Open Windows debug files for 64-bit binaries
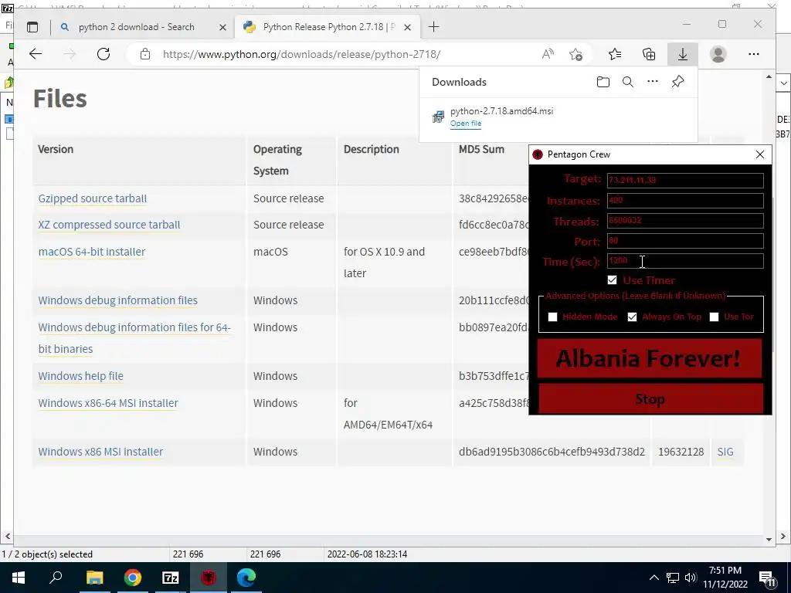The height and width of the screenshot is (593, 791). (x=134, y=338)
